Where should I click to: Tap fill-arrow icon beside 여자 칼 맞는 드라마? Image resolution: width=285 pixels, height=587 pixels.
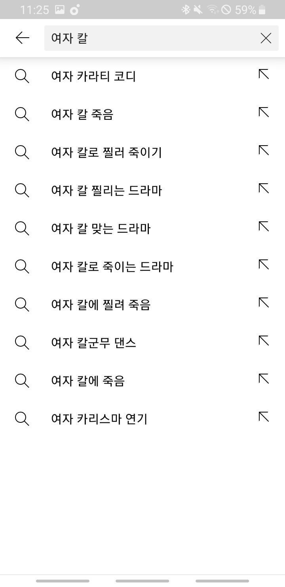click(264, 226)
